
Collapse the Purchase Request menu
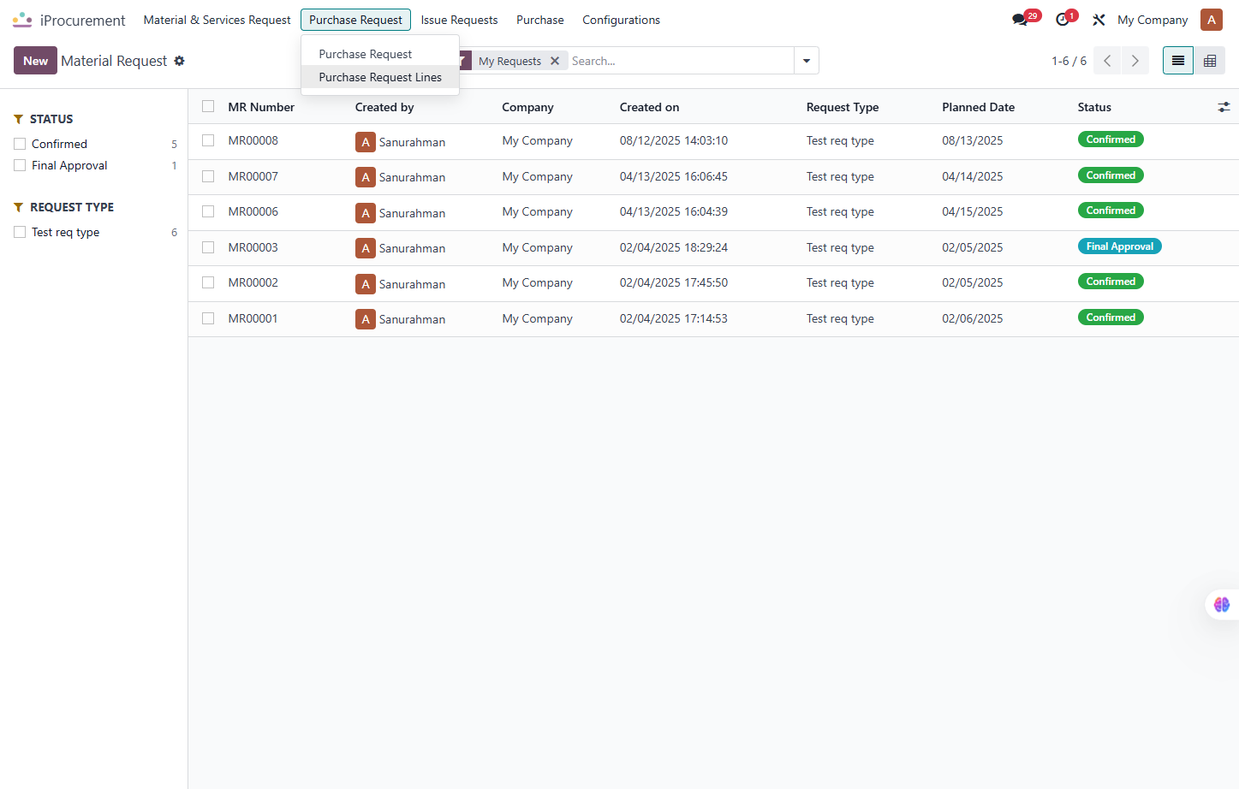point(355,20)
